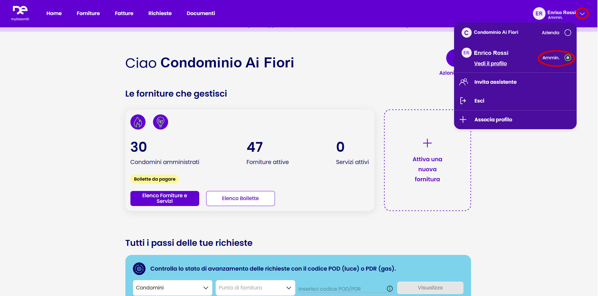The image size is (598, 296).
Task: Open the Punto di fornitura dropdown
Action: coord(255,288)
